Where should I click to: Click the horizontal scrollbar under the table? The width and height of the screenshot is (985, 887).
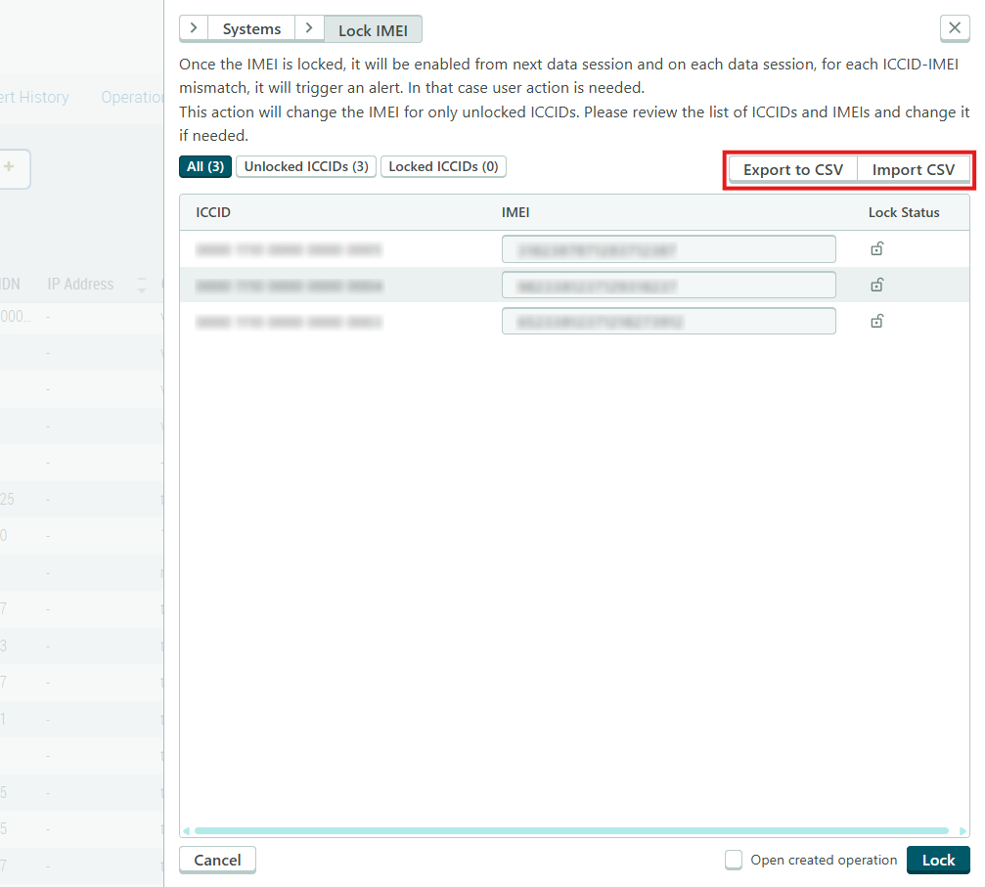pyautogui.click(x=570, y=831)
